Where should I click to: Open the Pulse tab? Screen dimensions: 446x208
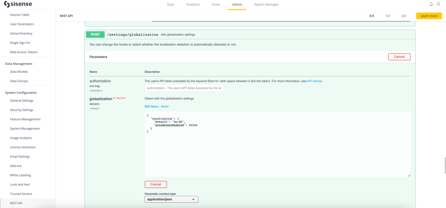pos(216,4)
